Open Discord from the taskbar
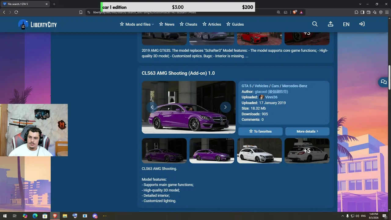 tap(95, 216)
